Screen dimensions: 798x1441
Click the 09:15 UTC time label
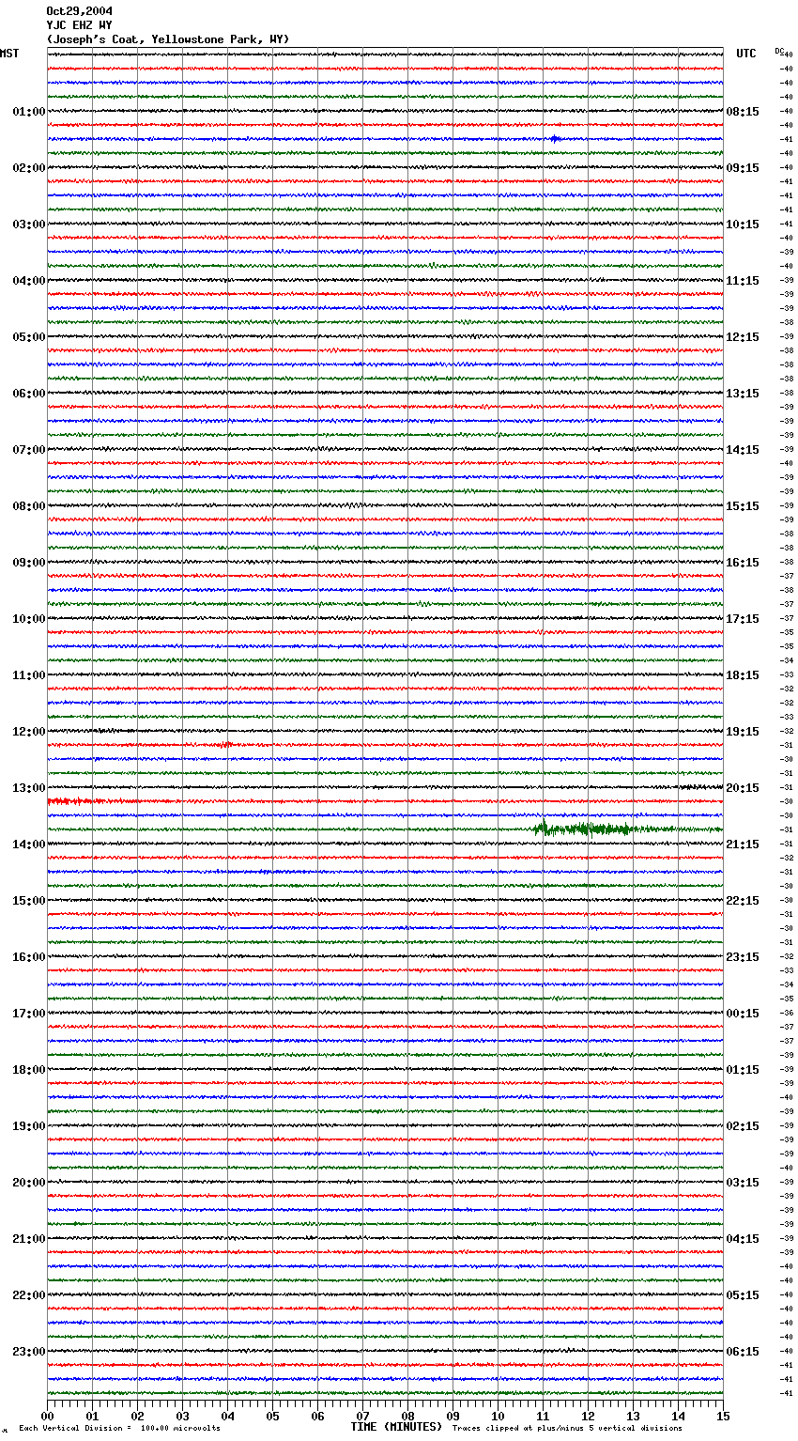pos(743,168)
